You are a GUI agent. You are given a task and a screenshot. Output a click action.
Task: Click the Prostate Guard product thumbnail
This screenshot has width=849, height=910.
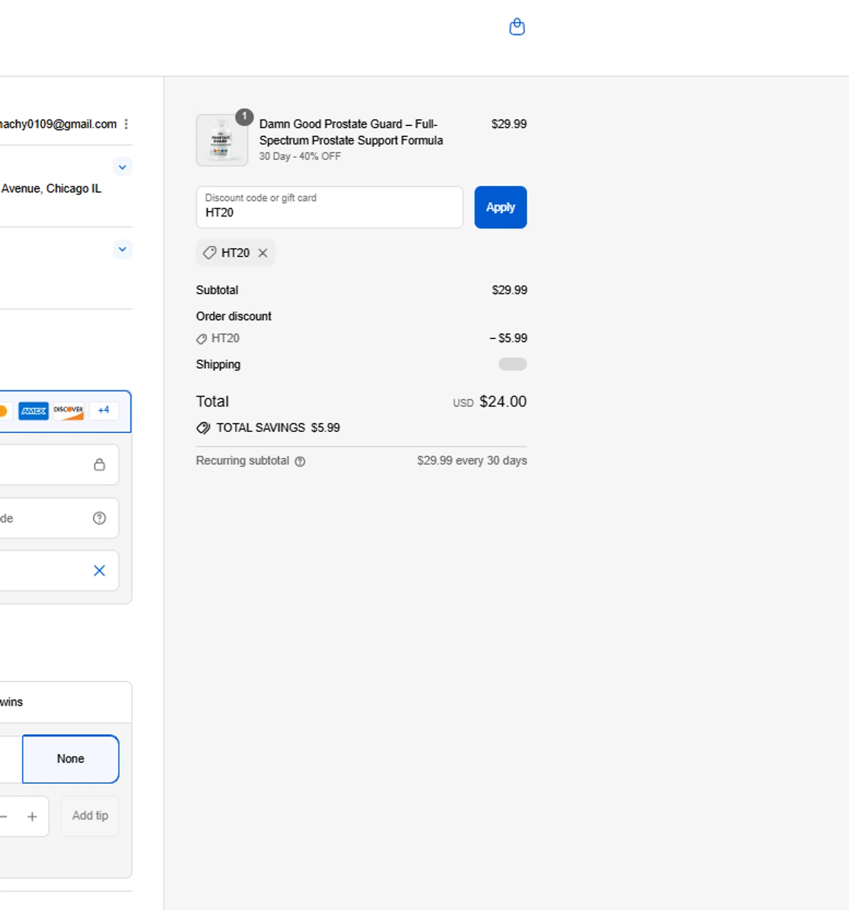[222, 140]
